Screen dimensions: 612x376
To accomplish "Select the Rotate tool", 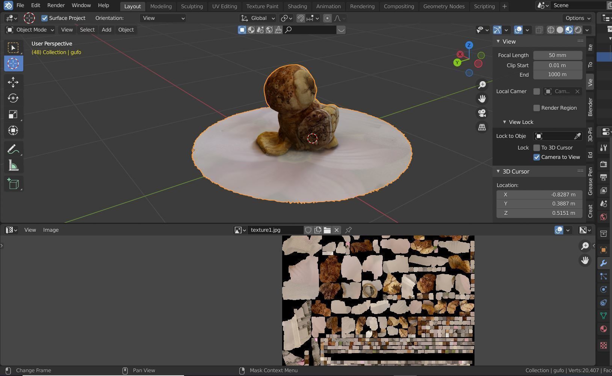I will coord(13,98).
